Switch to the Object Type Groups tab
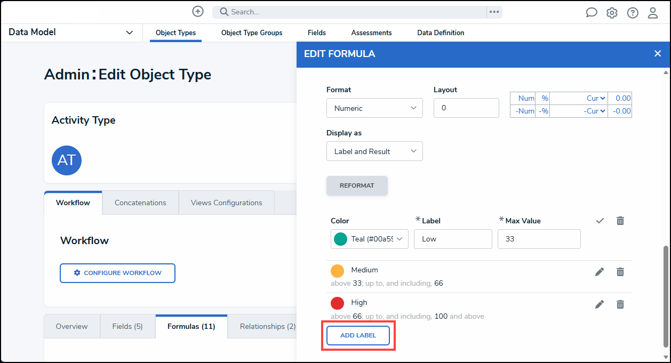This screenshot has width=671, height=363. (x=252, y=33)
